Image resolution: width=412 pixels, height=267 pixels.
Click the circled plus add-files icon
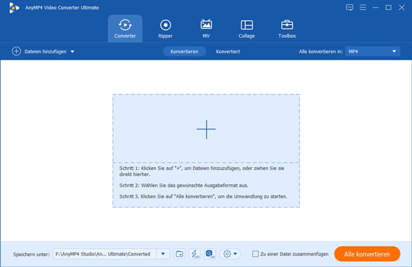(16, 51)
